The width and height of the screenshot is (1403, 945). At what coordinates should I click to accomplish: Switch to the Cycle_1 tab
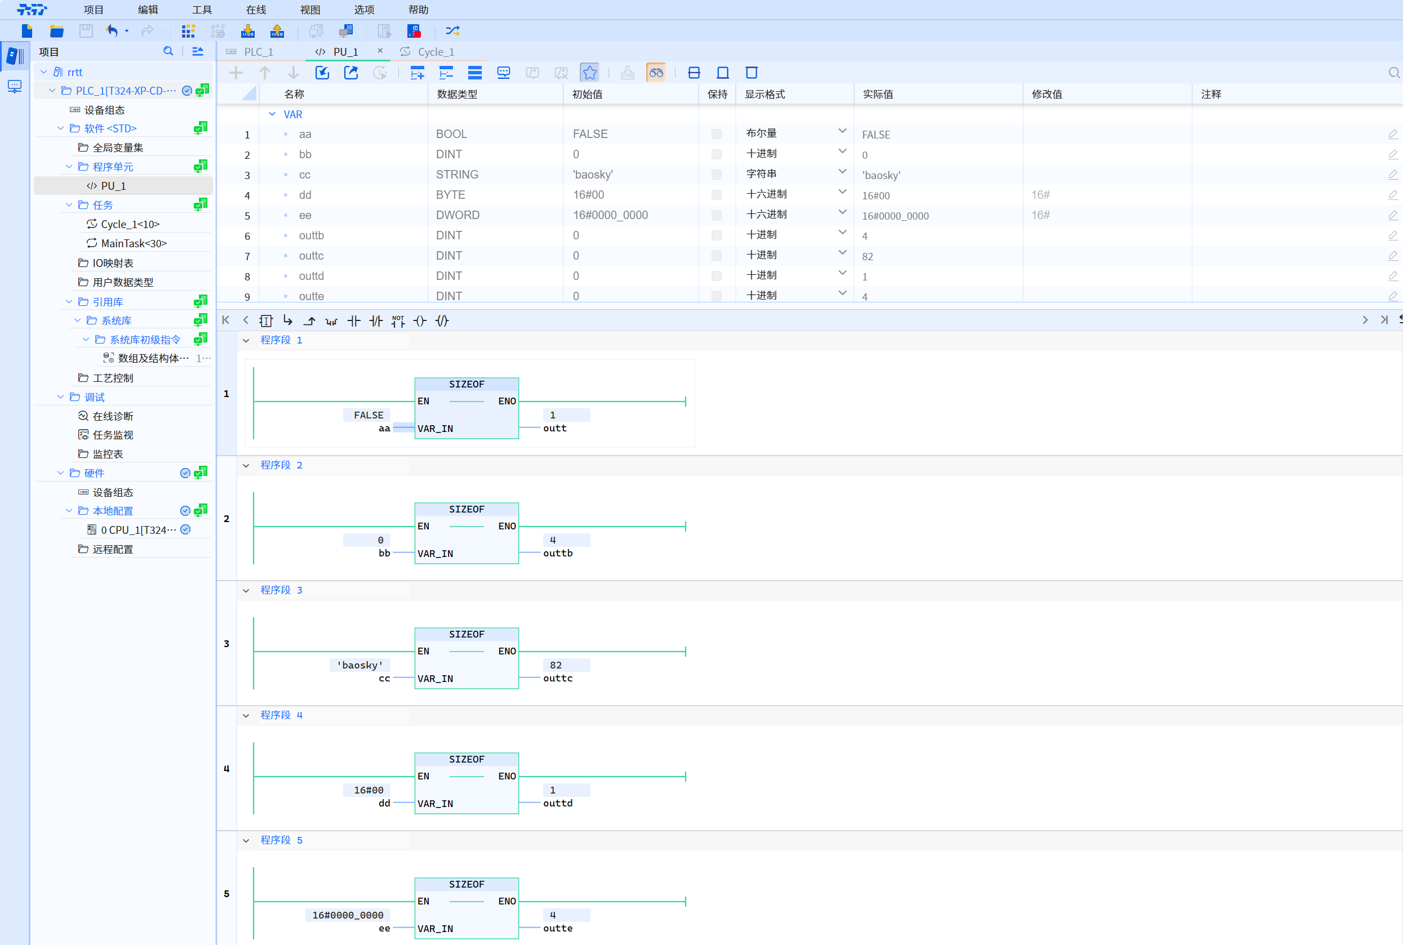point(436,52)
